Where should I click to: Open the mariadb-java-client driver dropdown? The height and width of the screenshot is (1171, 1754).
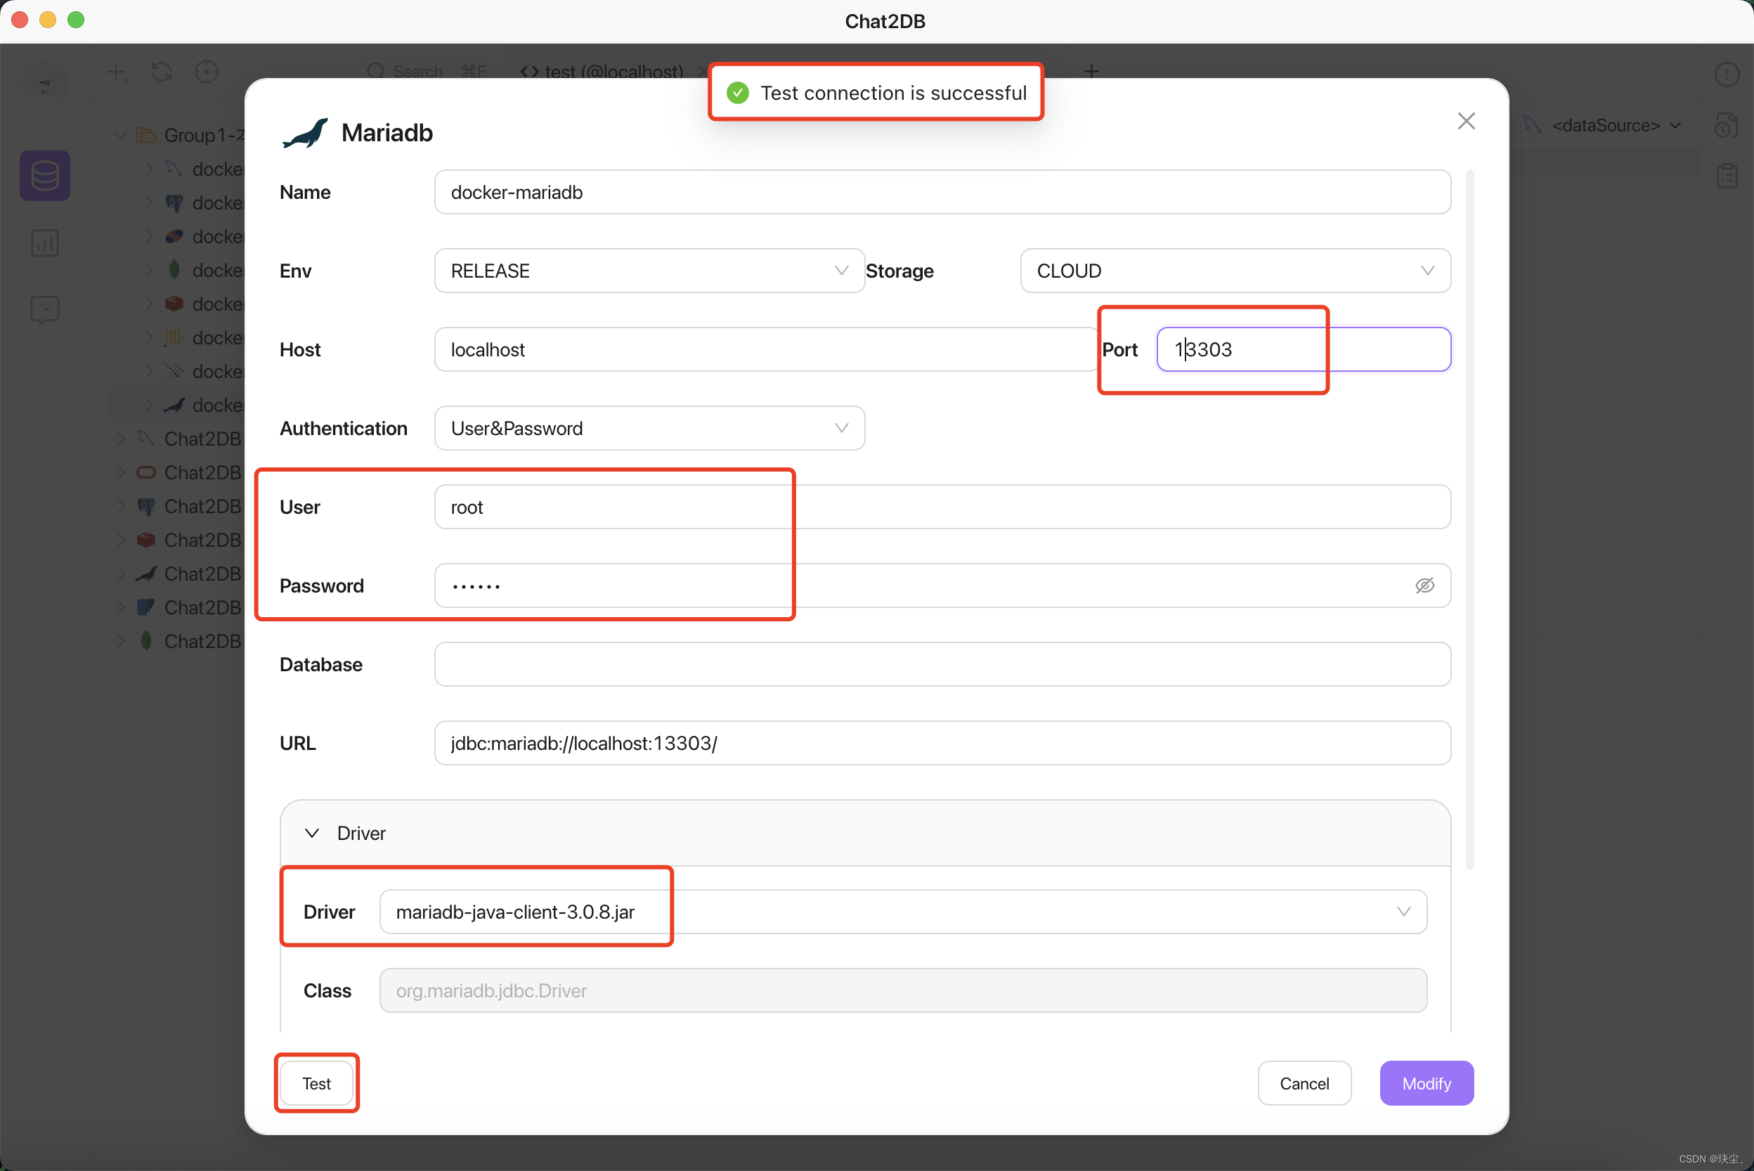coord(903,911)
